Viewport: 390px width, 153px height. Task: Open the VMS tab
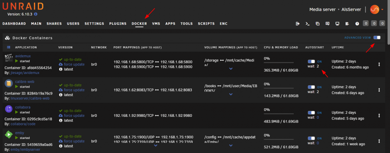pos(156,24)
